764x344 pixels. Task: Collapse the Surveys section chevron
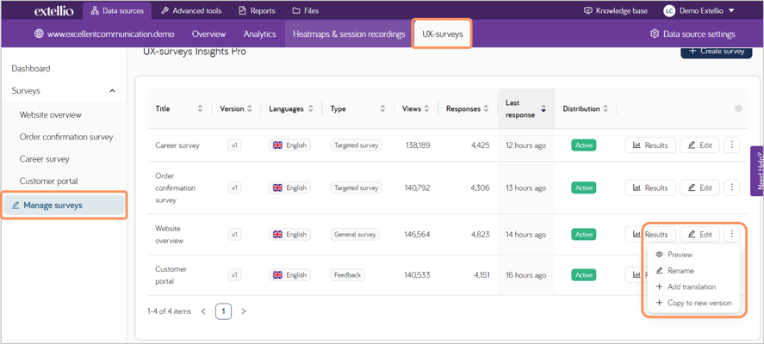[x=113, y=91]
